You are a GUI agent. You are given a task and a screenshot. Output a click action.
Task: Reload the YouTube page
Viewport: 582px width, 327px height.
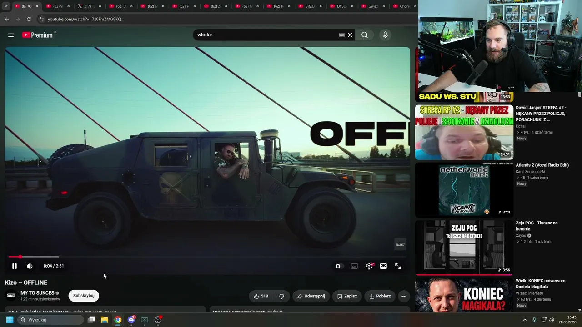(x=29, y=19)
